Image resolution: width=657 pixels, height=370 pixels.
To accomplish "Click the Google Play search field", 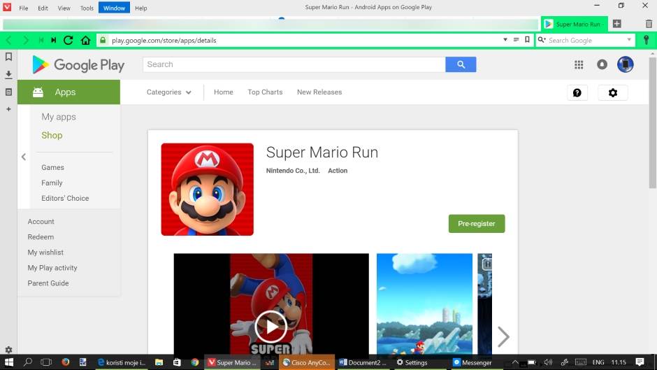I will [x=294, y=64].
